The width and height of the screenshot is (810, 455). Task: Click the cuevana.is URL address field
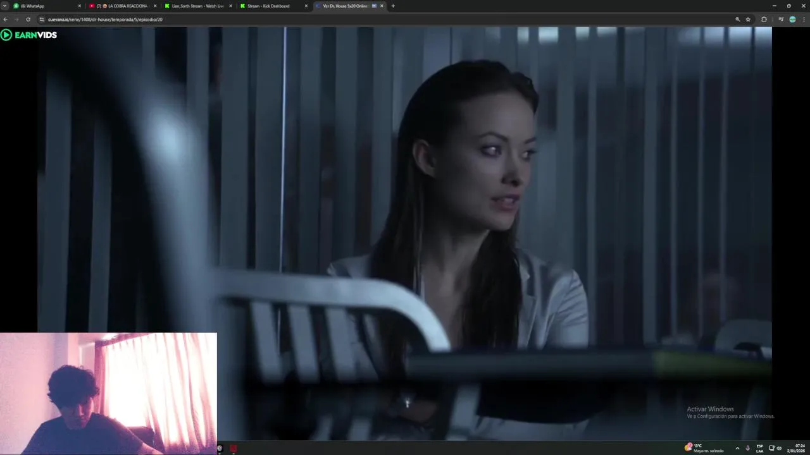click(396, 20)
